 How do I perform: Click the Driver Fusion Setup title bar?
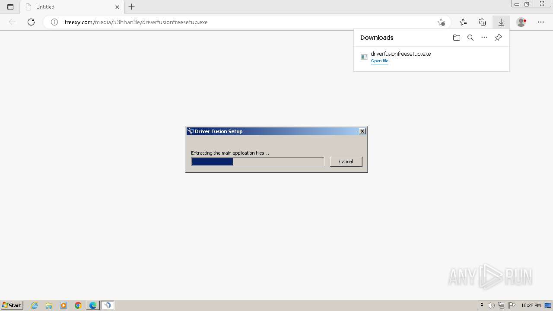point(276,131)
